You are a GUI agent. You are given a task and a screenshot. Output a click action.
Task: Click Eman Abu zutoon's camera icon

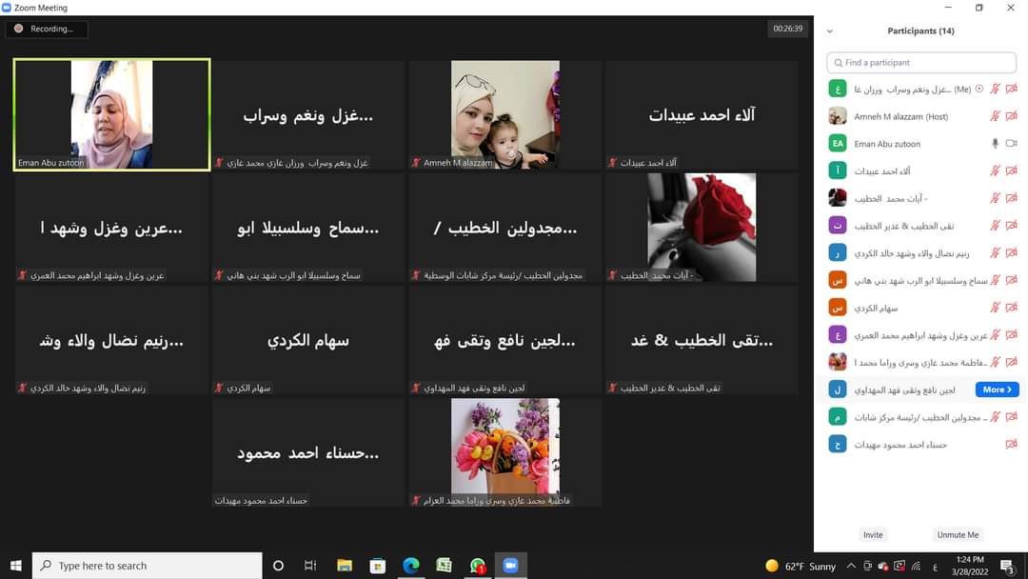[1012, 144]
